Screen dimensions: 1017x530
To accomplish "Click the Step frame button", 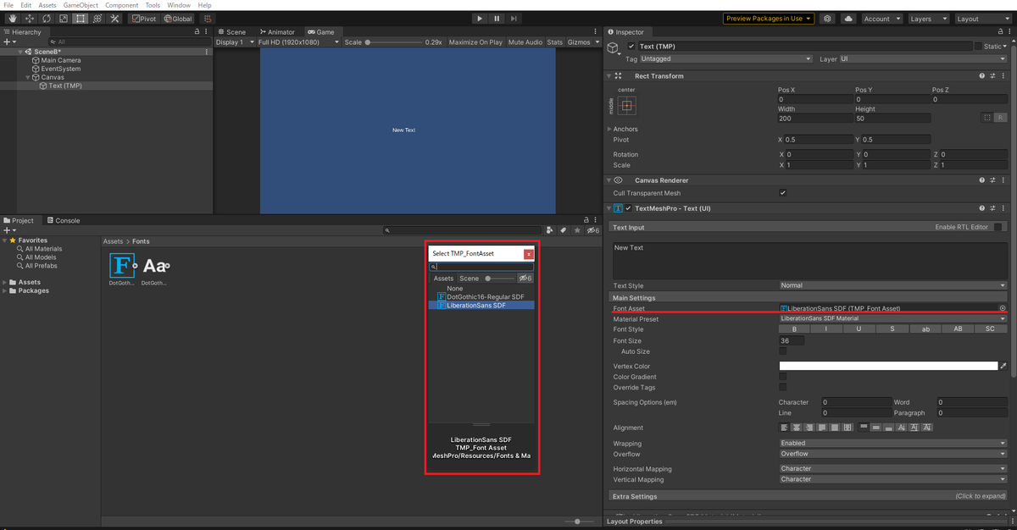I will coord(514,19).
